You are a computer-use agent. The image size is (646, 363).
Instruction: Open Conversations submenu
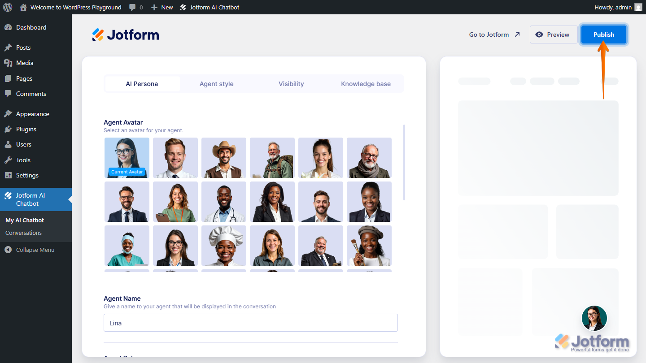(x=23, y=233)
